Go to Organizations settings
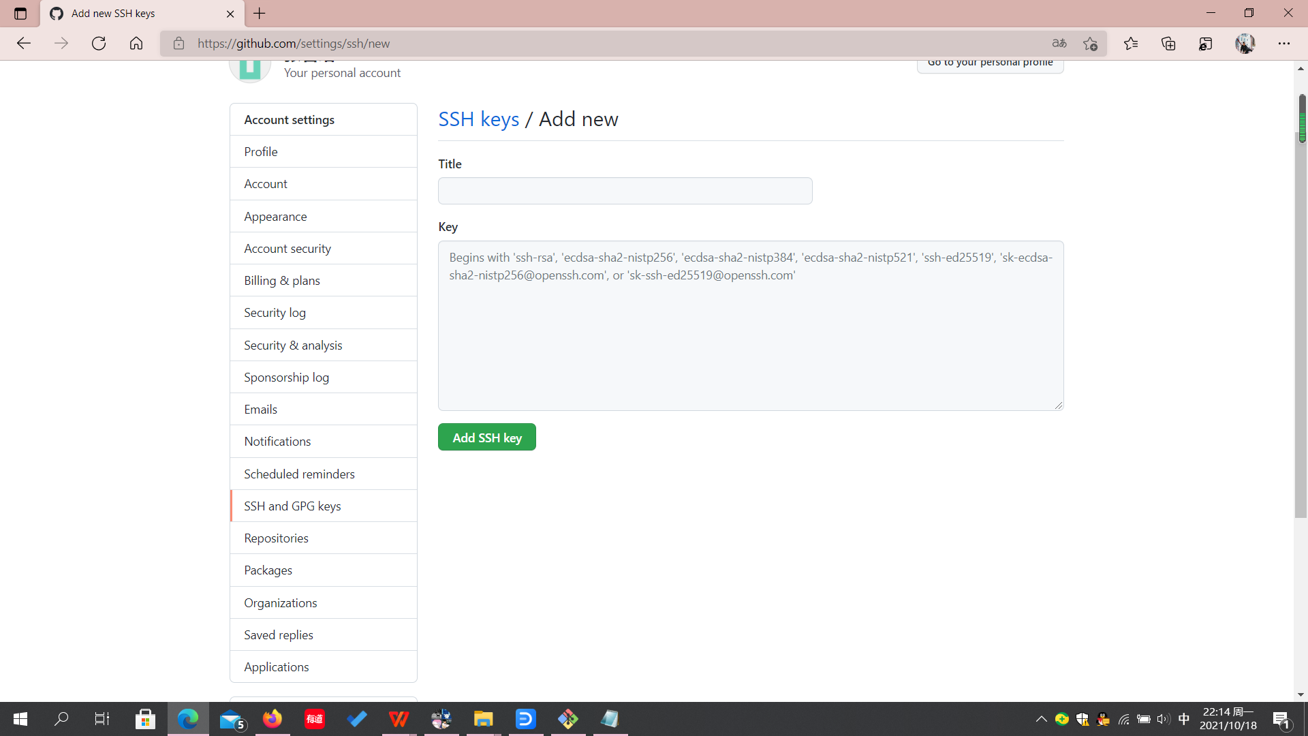The width and height of the screenshot is (1308, 736). point(324,602)
